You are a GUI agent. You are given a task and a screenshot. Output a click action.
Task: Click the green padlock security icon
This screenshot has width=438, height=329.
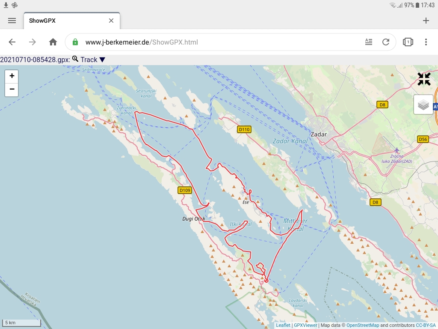coord(75,42)
